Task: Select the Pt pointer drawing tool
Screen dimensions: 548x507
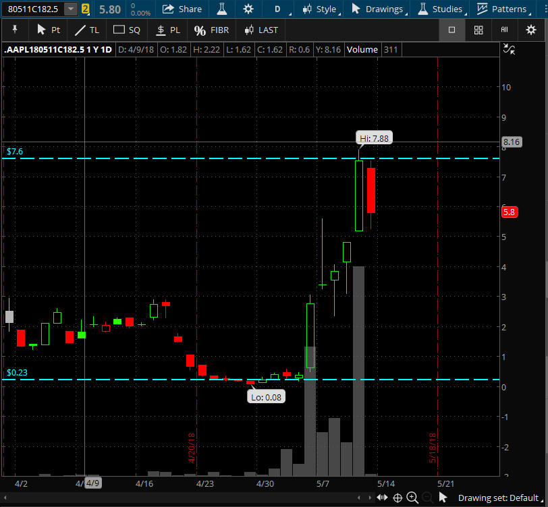Action: [x=49, y=30]
